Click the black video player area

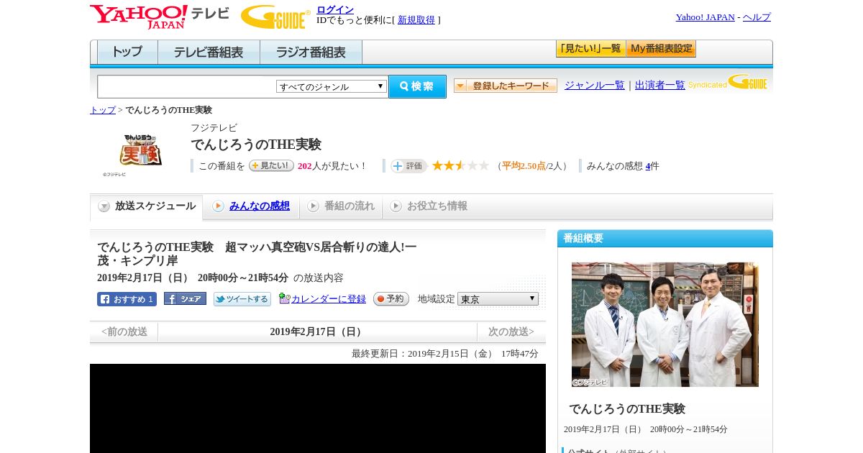coord(318,408)
